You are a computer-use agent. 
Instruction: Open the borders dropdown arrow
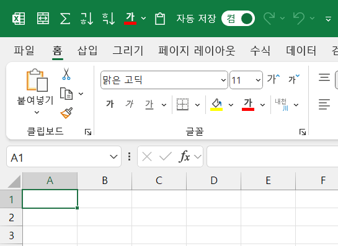click(x=197, y=105)
